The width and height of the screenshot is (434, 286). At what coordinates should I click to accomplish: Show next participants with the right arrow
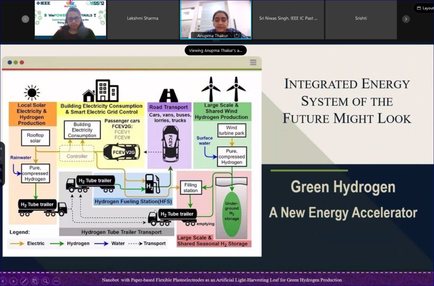coord(406,19)
